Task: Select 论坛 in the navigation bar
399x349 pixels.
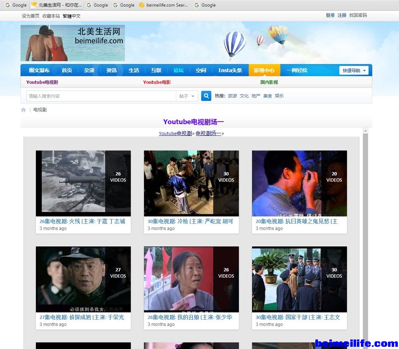Action: [x=178, y=70]
